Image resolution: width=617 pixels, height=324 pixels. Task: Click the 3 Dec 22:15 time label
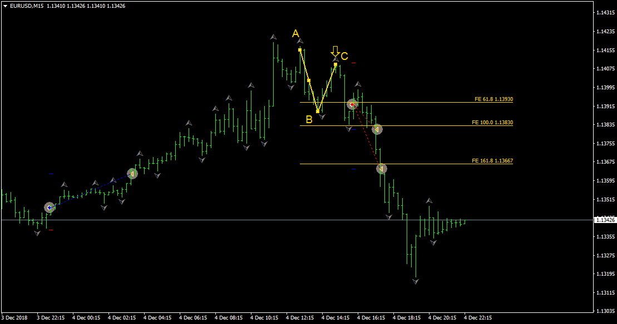[51, 318]
